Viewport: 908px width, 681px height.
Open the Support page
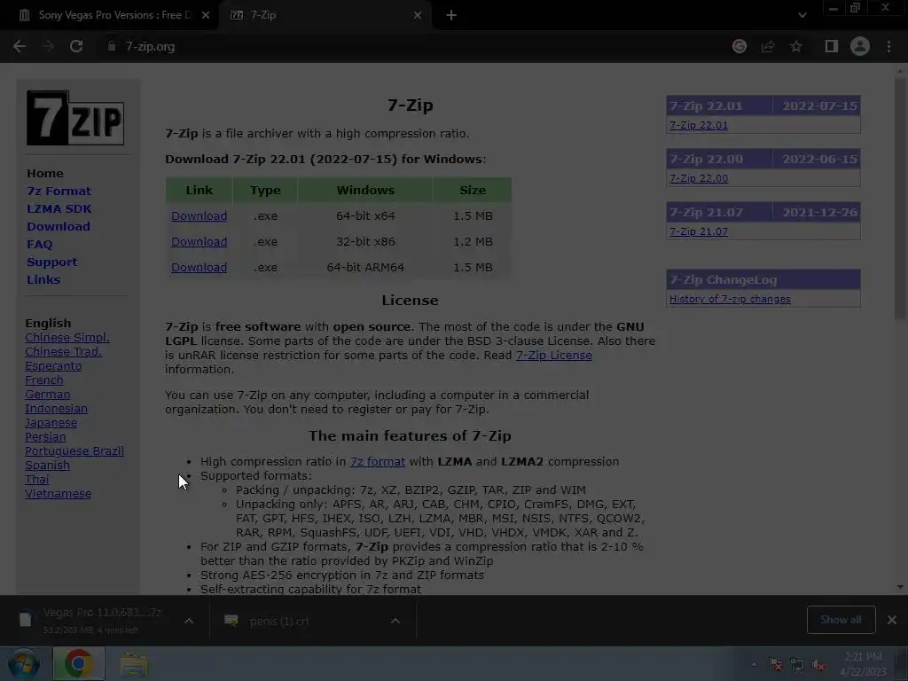(51, 262)
